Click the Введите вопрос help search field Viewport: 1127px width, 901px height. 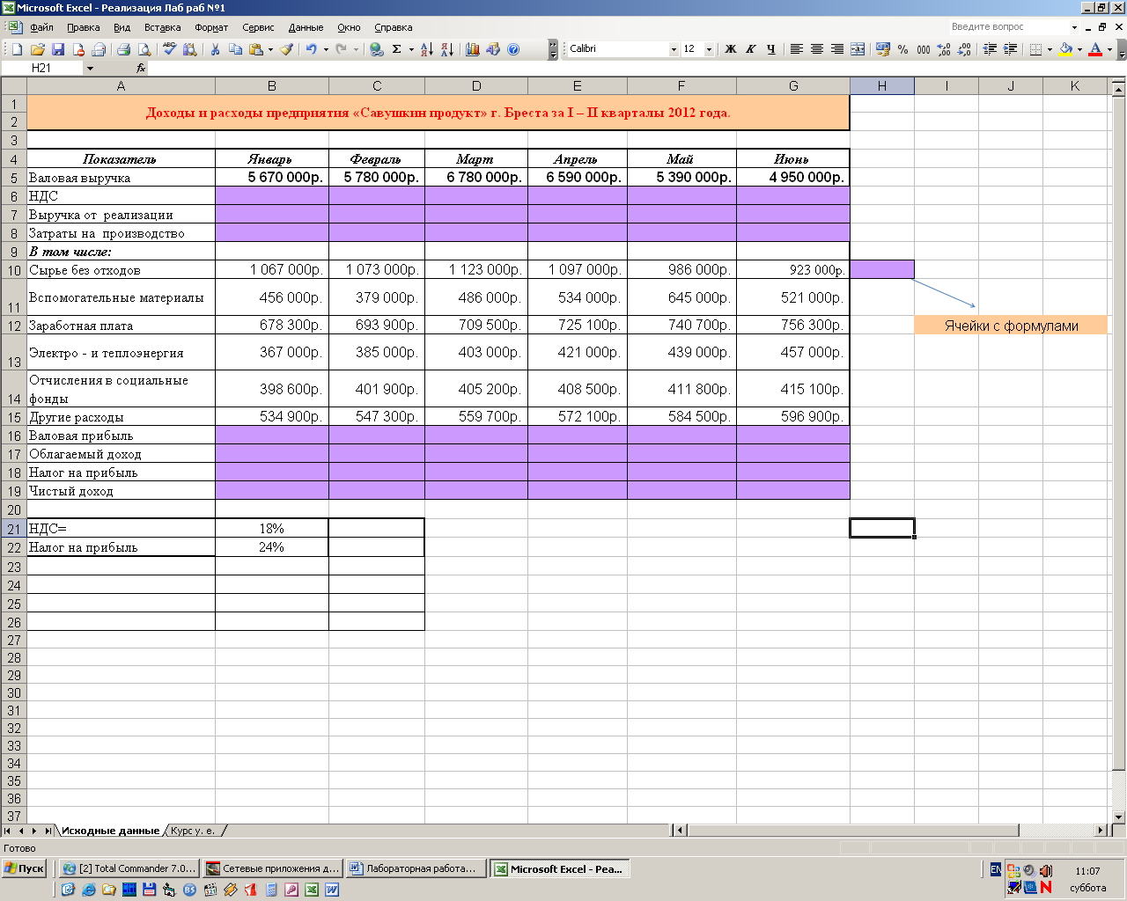click(1008, 27)
